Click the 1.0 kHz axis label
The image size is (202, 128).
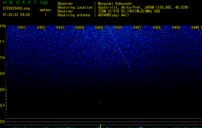[x=3, y=58]
